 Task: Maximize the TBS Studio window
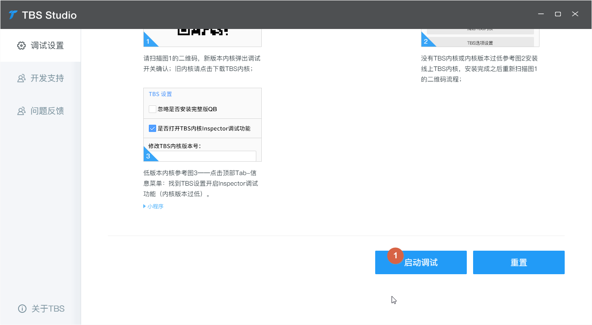pyautogui.click(x=558, y=14)
